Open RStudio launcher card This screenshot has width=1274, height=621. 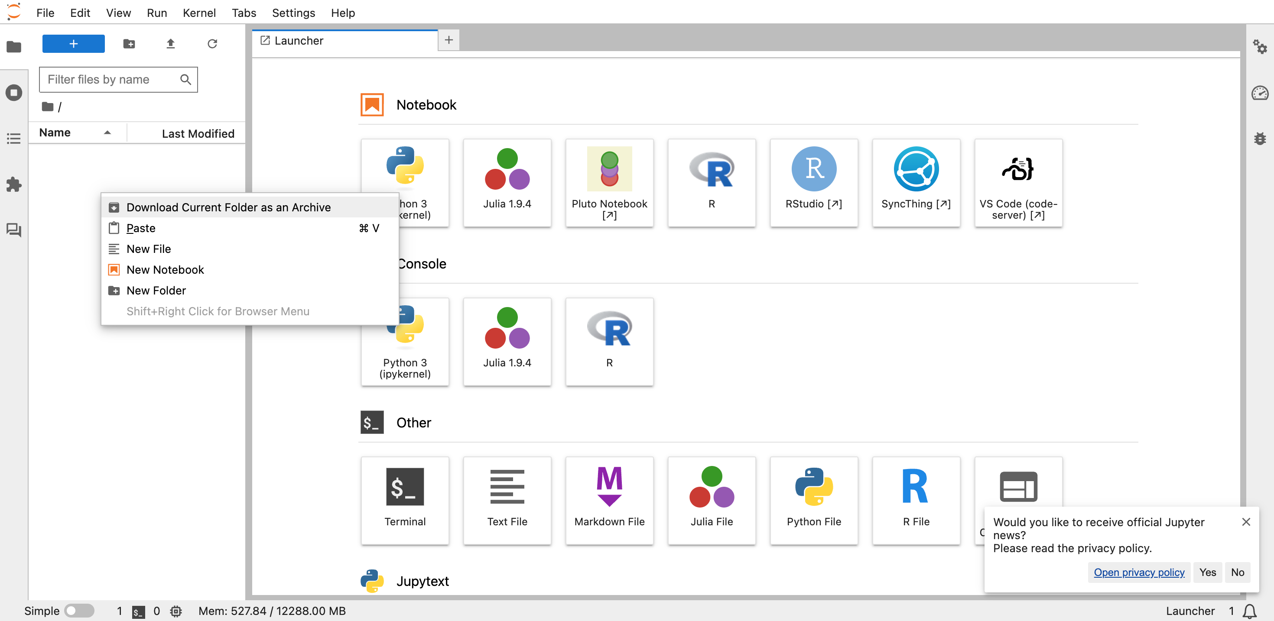pos(814,183)
